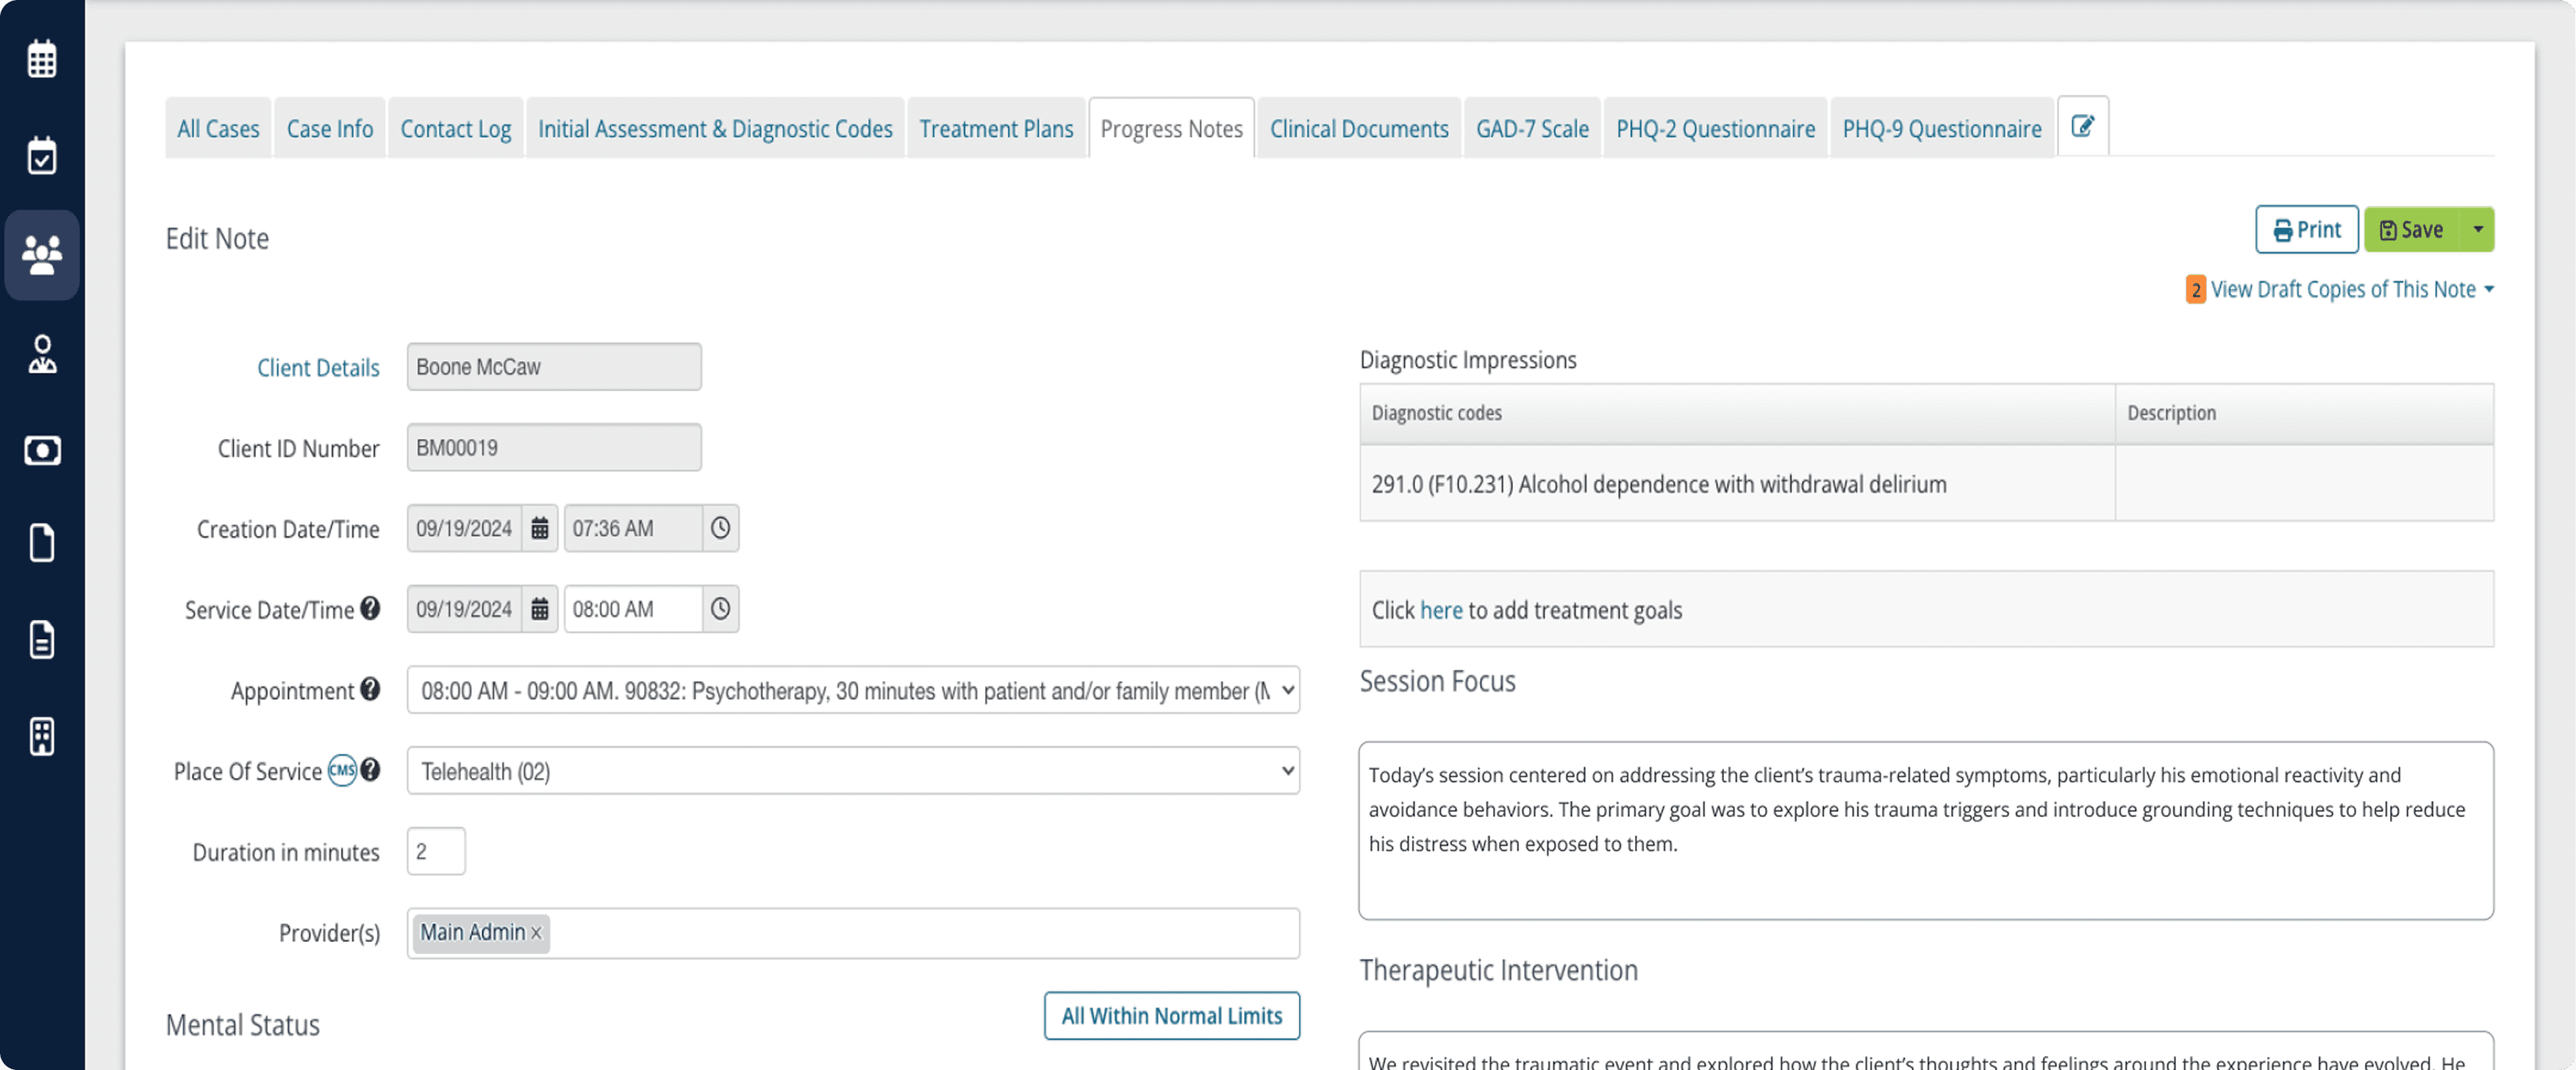The width and height of the screenshot is (2576, 1070).
Task: Switch to the Treatment Plans tab
Action: (996, 127)
